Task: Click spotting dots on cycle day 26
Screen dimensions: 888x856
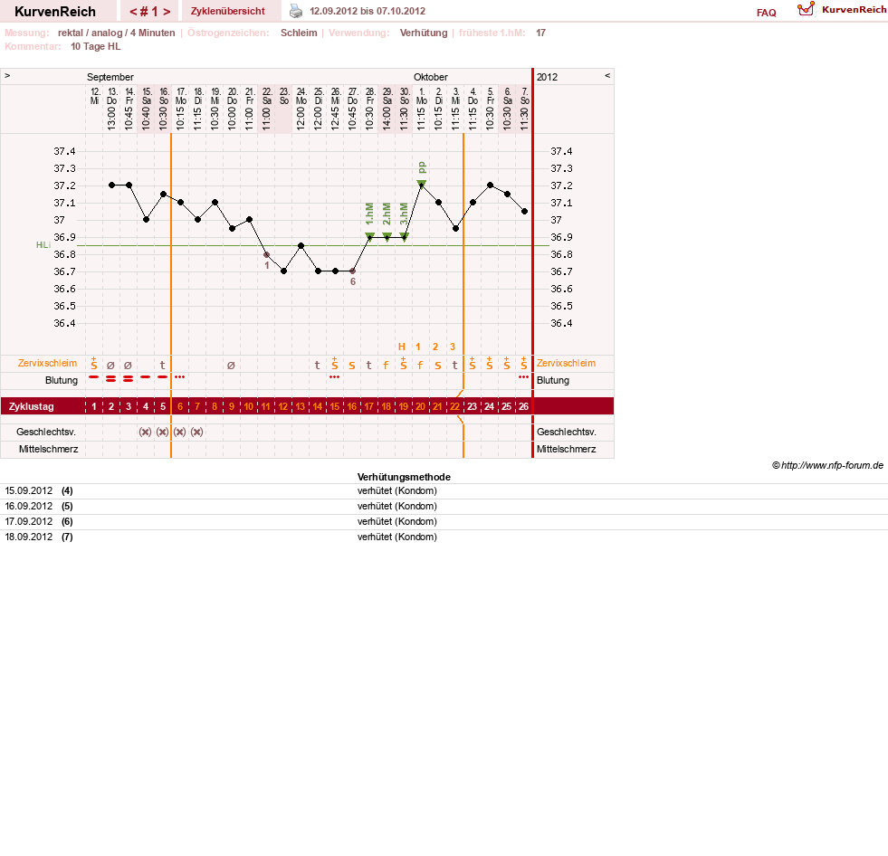Action: point(523,377)
